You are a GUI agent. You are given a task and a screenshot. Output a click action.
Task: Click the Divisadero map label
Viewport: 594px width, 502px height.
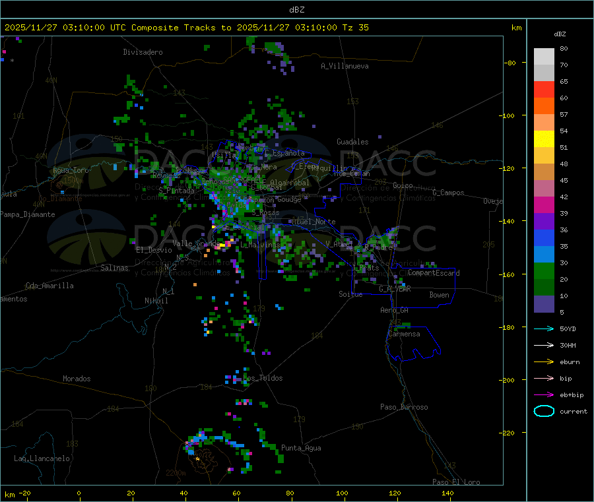click(143, 52)
